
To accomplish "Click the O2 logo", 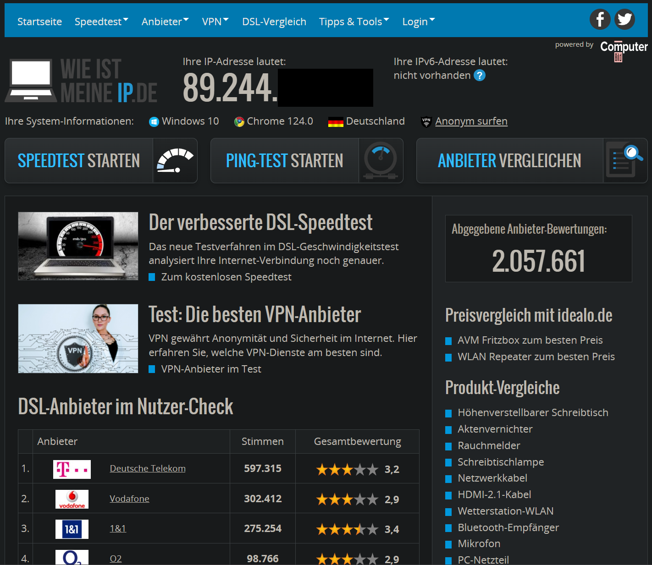I will 72,558.
